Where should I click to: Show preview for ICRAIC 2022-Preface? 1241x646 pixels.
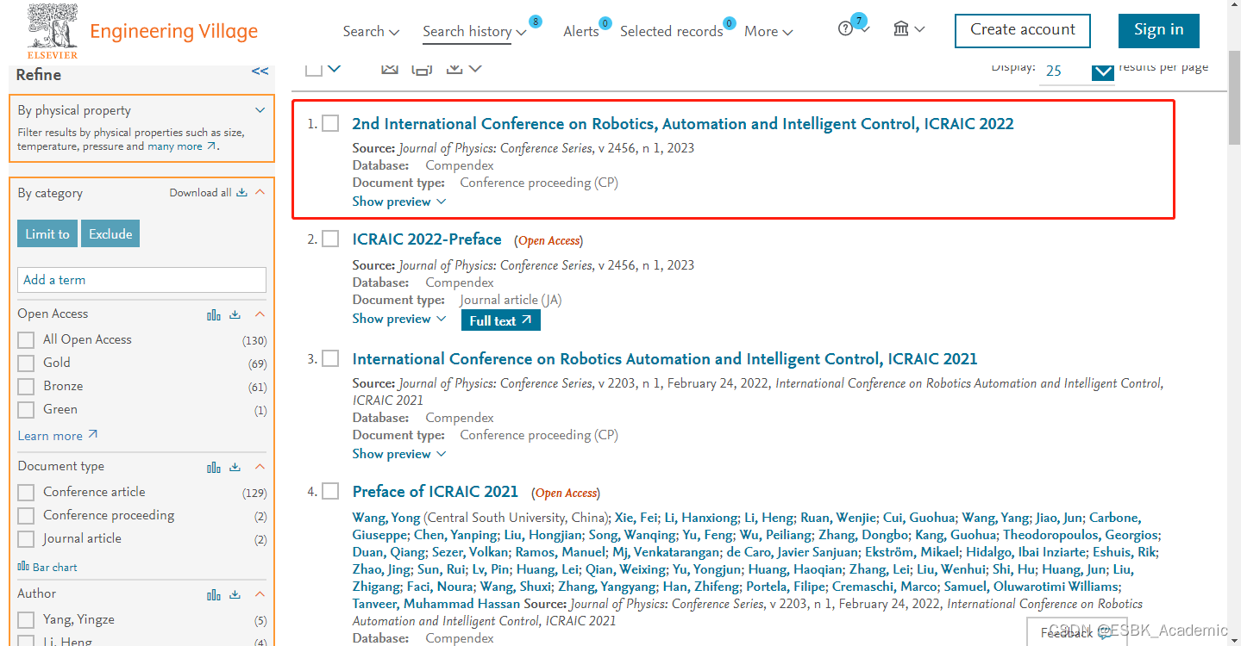399,319
